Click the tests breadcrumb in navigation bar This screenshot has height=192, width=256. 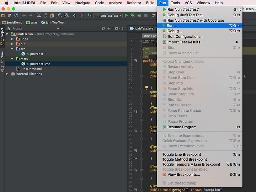pos(32,22)
